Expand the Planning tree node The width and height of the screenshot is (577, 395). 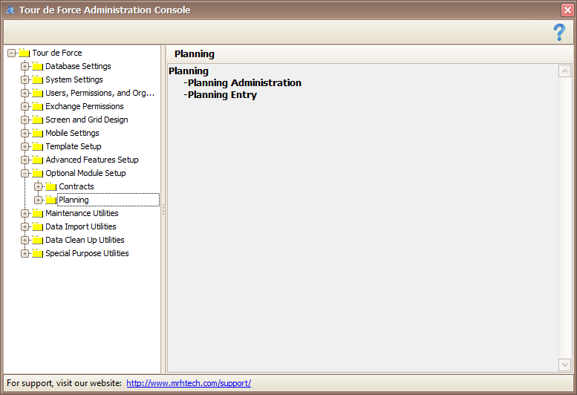[38, 200]
